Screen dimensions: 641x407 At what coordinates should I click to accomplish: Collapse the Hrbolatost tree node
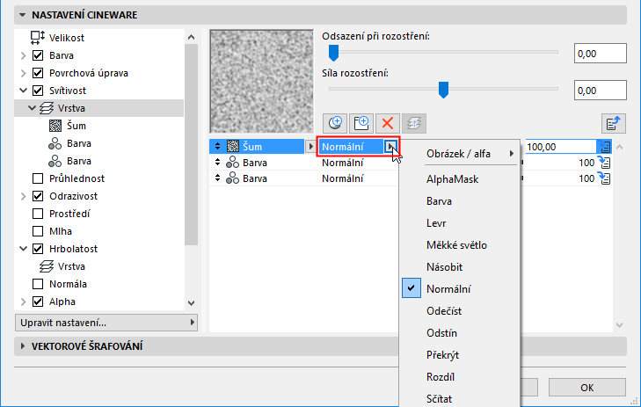(x=24, y=249)
